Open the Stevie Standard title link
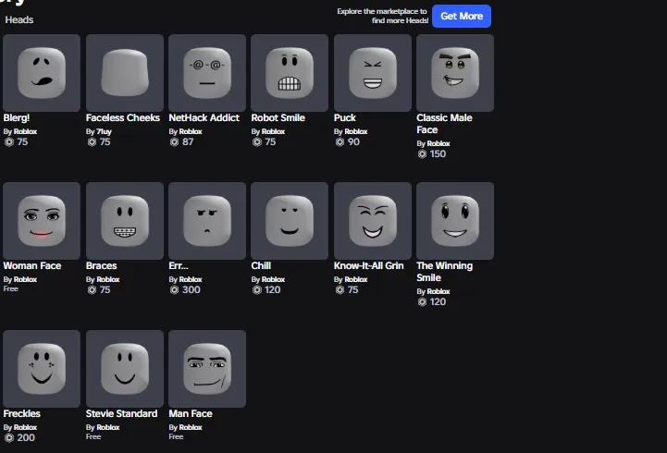 tap(122, 413)
